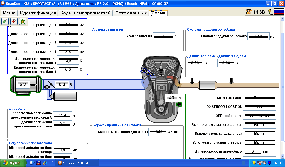Viewport: 285px width, 167px height.
Task: Click the first O2 sensor on exhaust
Action: point(192,81)
